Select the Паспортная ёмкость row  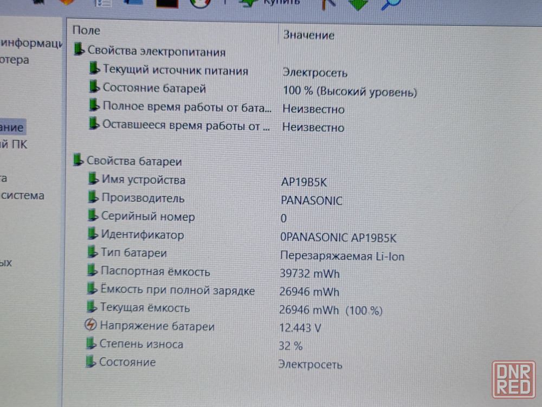(155, 272)
